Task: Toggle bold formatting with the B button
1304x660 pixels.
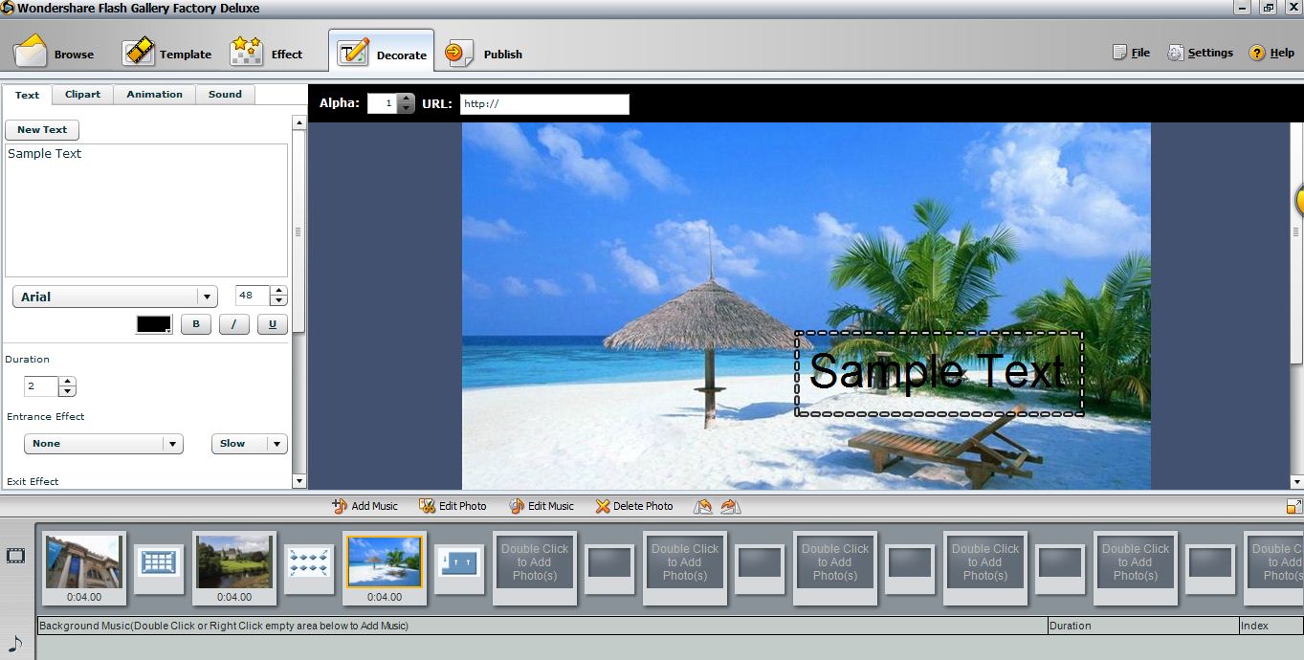Action: [x=196, y=324]
